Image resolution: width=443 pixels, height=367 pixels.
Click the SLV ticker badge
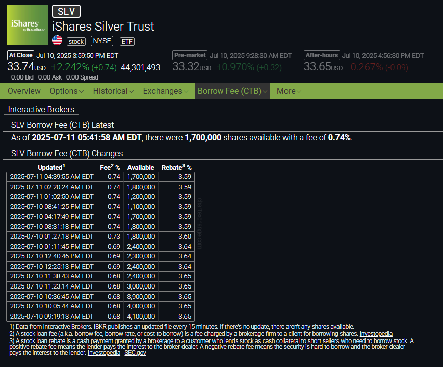[66, 11]
